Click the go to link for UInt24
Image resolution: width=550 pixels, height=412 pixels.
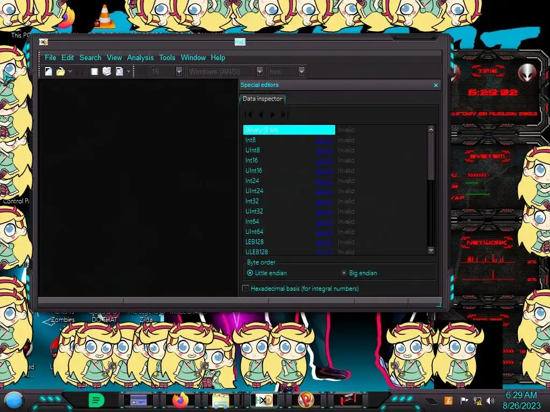coord(324,192)
